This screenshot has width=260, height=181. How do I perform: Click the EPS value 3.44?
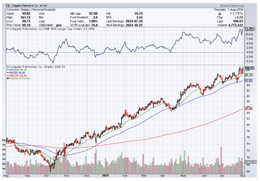139,17
